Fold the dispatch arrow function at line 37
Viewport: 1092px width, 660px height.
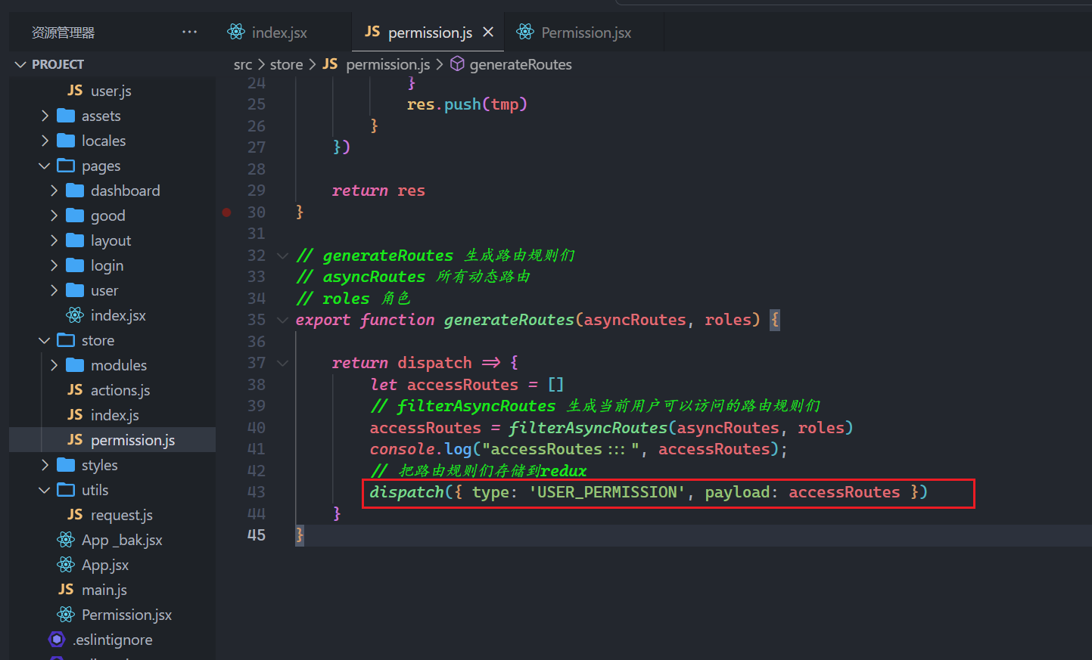tap(282, 363)
